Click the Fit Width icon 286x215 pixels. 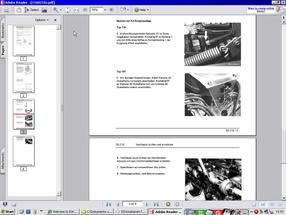point(76,10)
